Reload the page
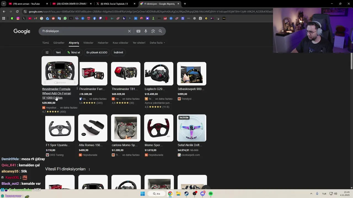The image size is (353, 198). click(17, 12)
